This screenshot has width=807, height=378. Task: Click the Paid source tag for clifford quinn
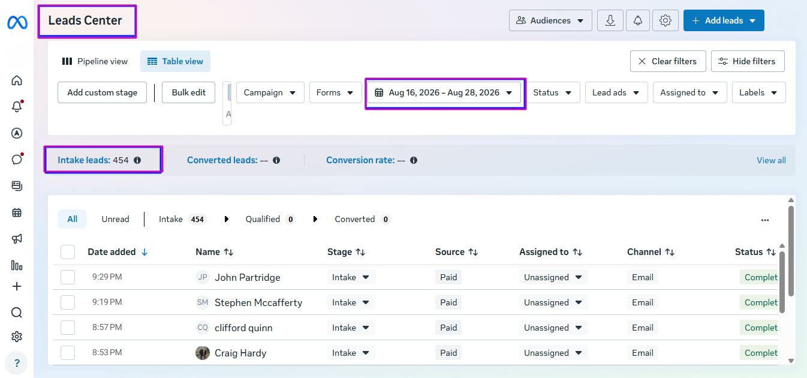(x=448, y=328)
